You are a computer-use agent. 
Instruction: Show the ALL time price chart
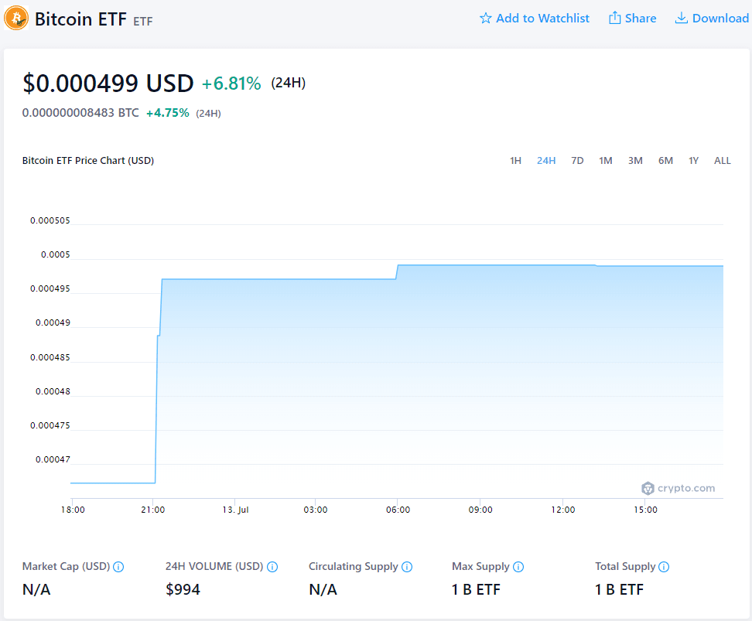point(722,161)
